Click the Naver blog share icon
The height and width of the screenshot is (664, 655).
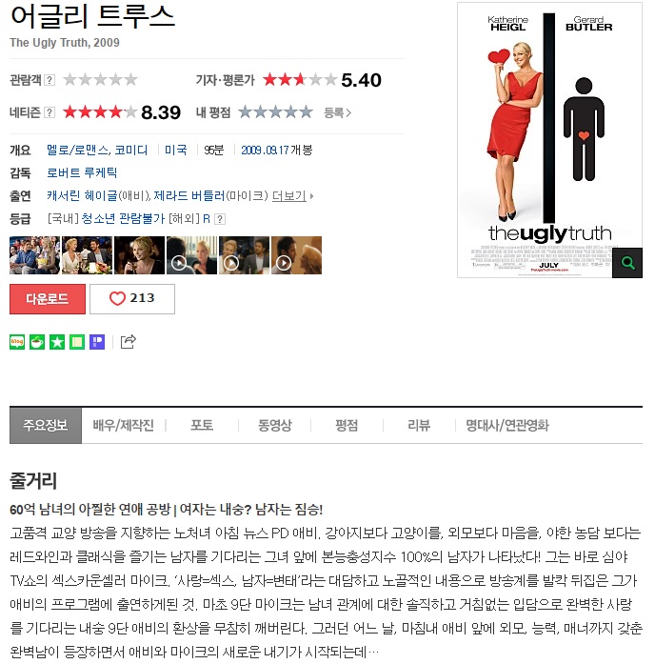pyautogui.click(x=17, y=342)
